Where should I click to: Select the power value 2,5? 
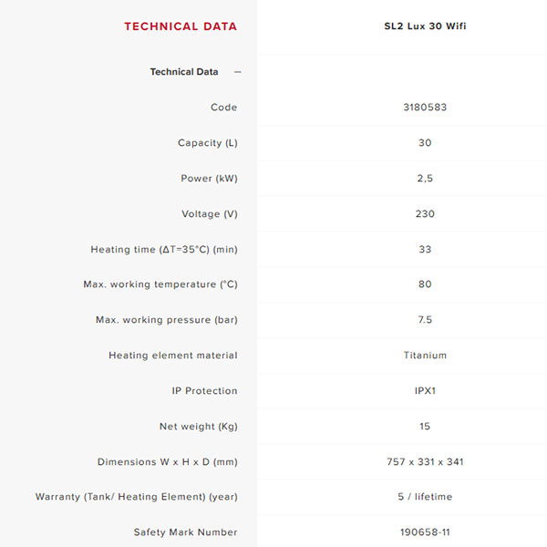pos(425,179)
